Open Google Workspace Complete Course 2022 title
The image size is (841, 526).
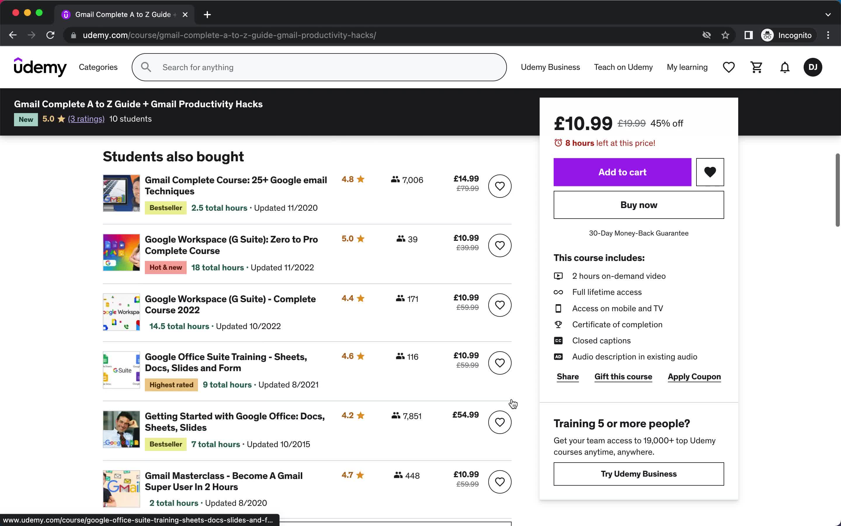click(230, 304)
